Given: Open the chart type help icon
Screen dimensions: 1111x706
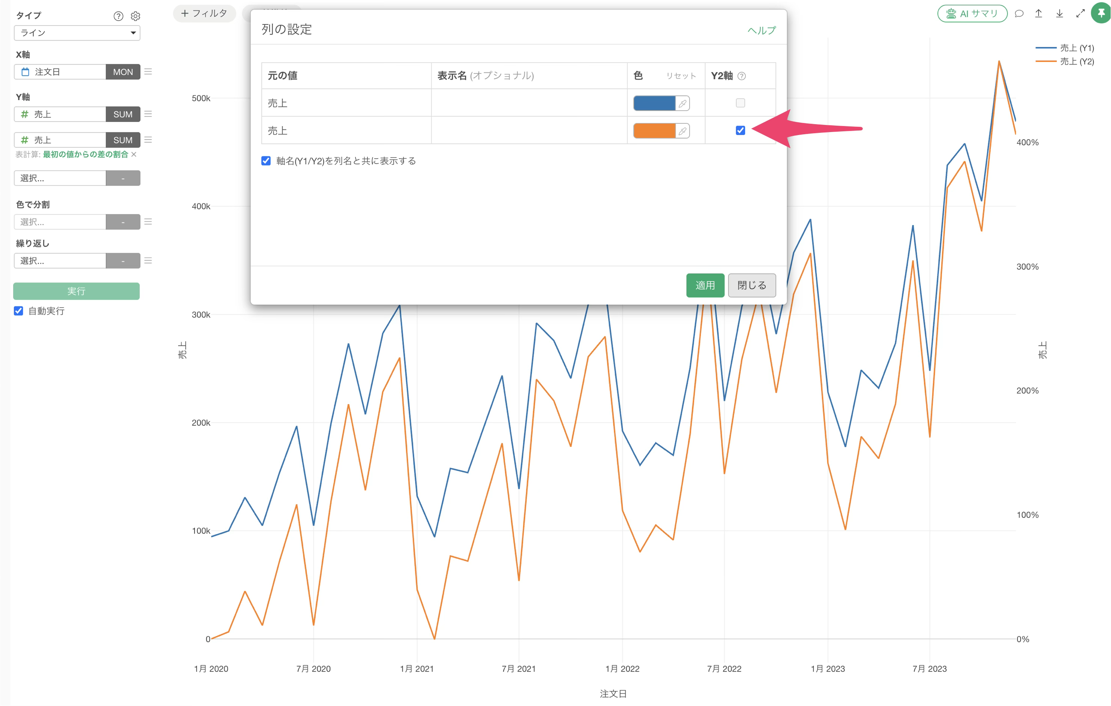Looking at the screenshot, I should click(119, 16).
